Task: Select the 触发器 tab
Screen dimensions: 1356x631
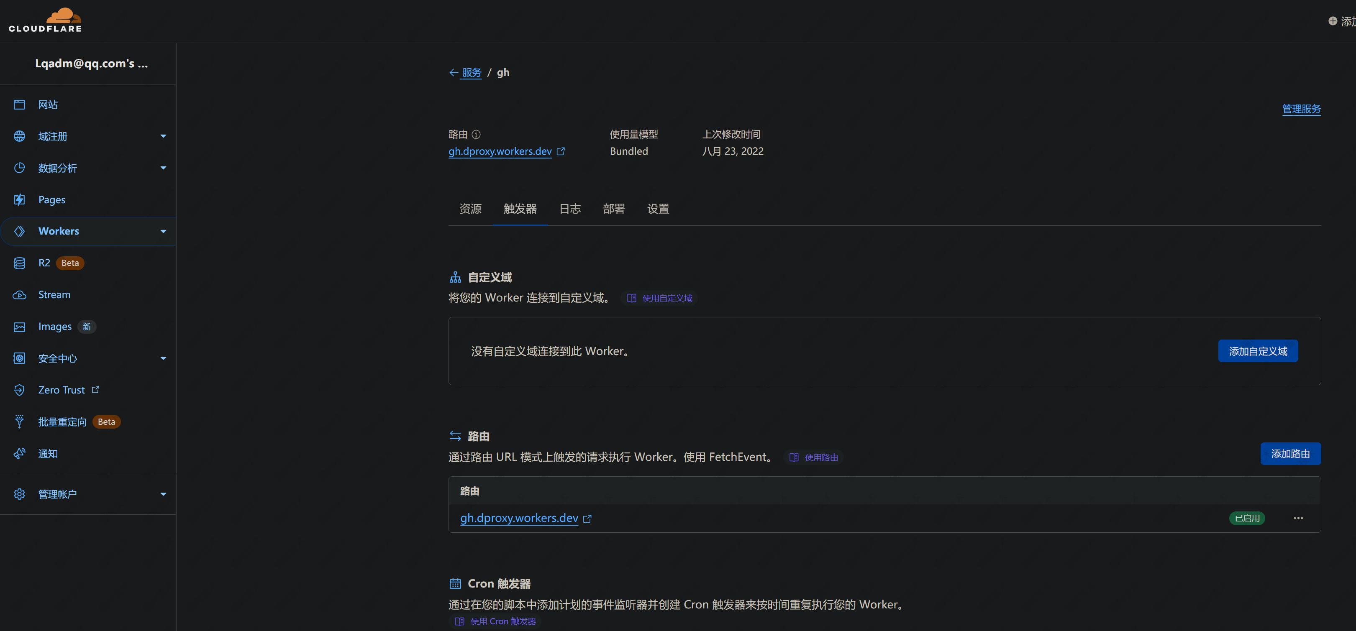Action: tap(520, 209)
